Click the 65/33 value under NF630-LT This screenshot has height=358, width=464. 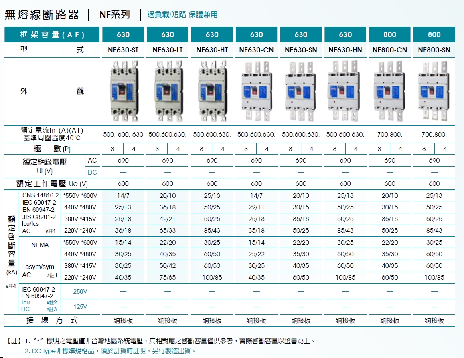(168, 230)
